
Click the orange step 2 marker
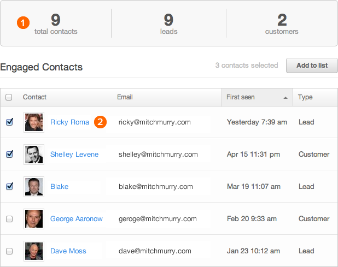[100, 122]
